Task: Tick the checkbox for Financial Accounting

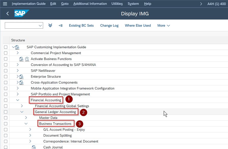Action: pyautogui.click(x=6, y=100)
